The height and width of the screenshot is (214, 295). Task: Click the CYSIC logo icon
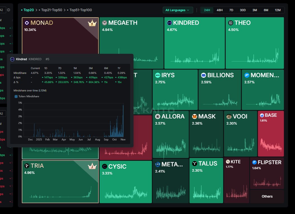tap(104, 167)
